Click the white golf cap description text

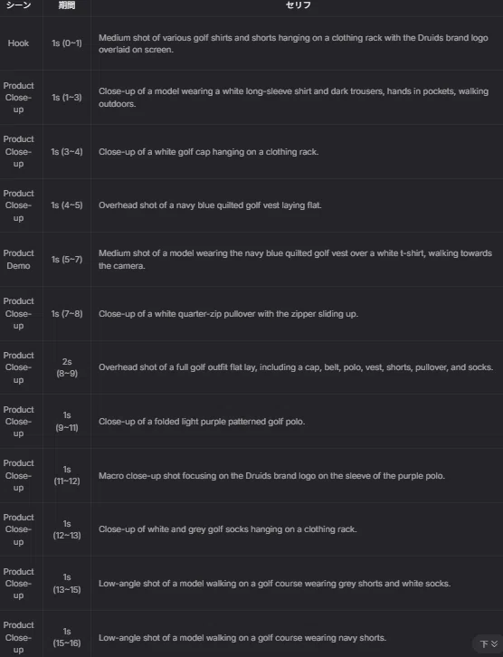[x=209, y=152]
